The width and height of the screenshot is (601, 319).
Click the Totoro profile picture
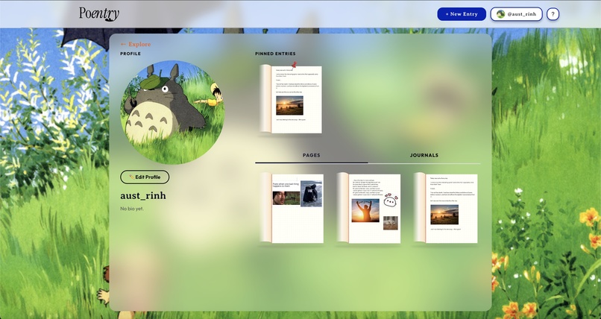coord(172,113)
